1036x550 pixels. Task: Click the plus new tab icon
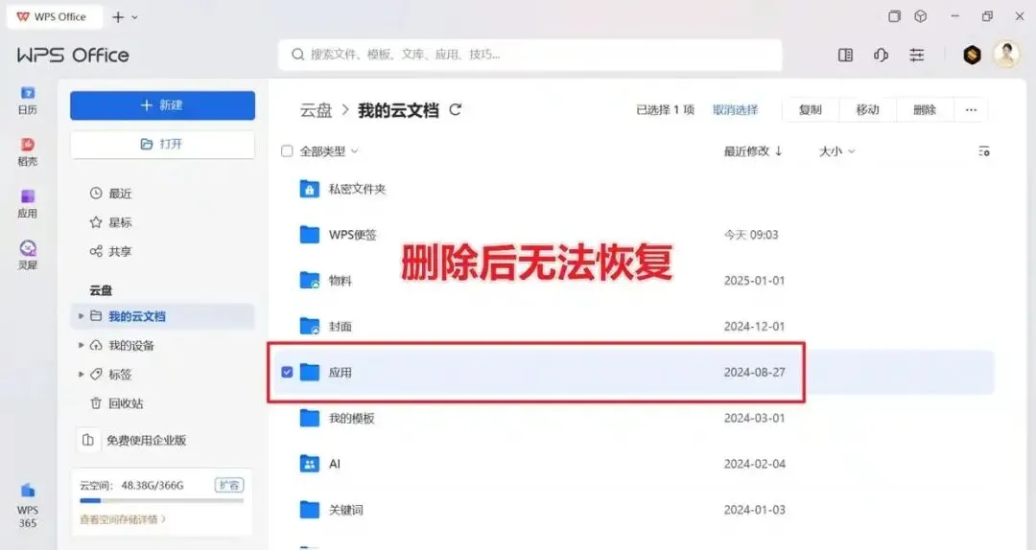click(x=118, y=17)
